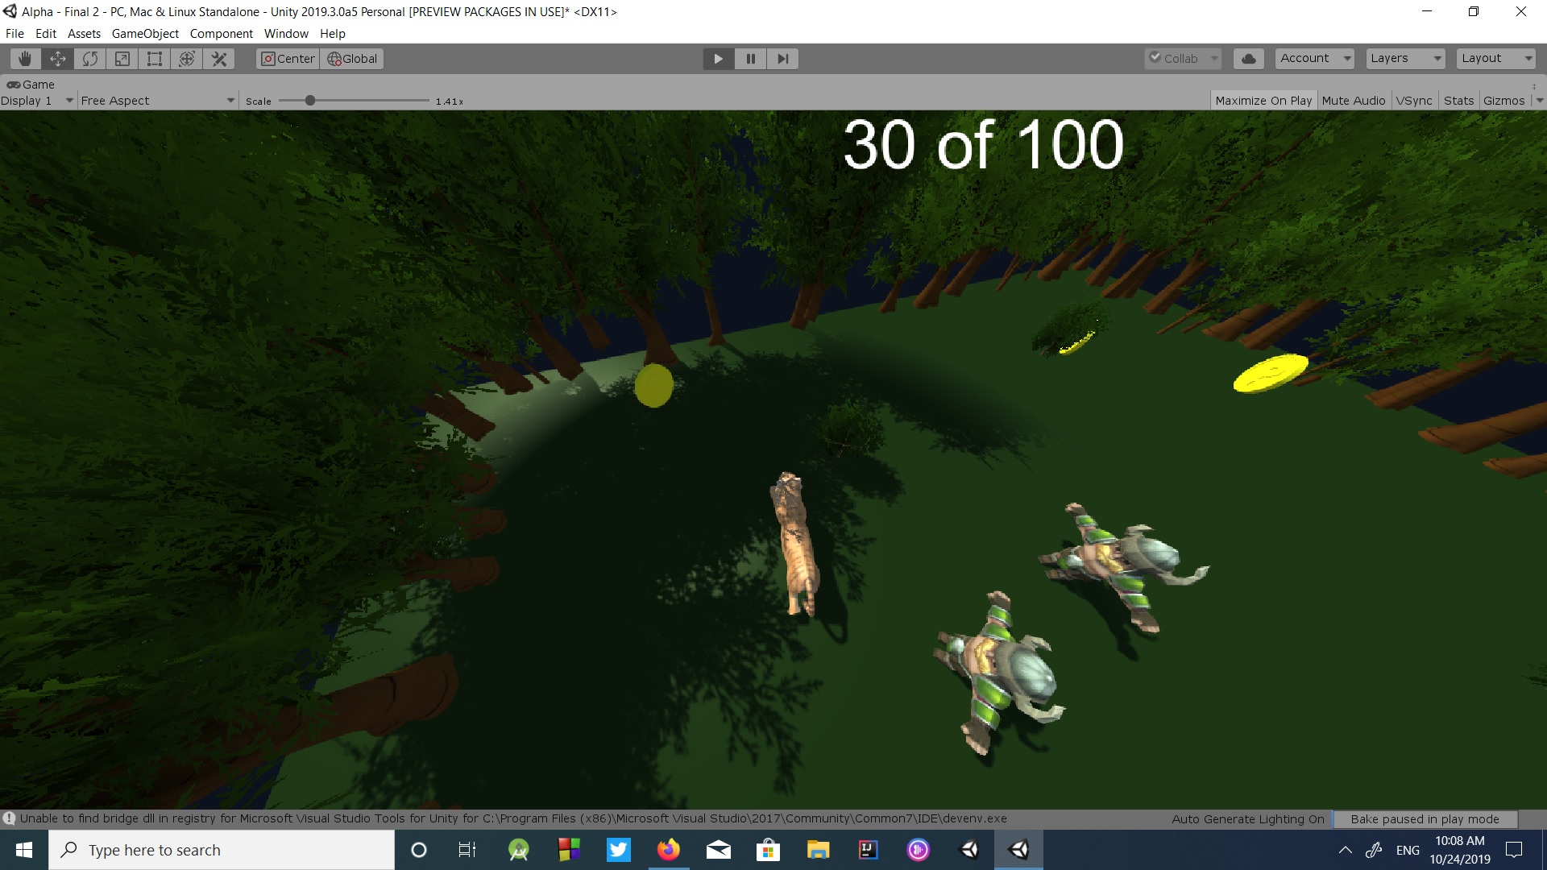This screenshot has width=1547, height=870.
Task: Open the Account dropdown
Action: [x=1313, y=59]
